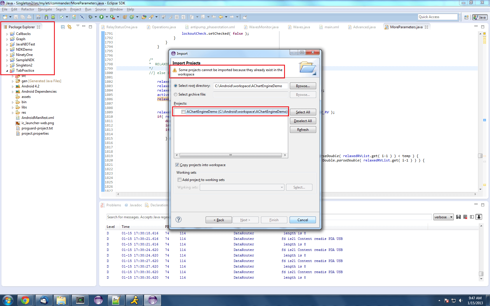The width and height of the screenshot is (490, 306).
Task: Expand the Callbacks project tree node
Action: (7, 34)
